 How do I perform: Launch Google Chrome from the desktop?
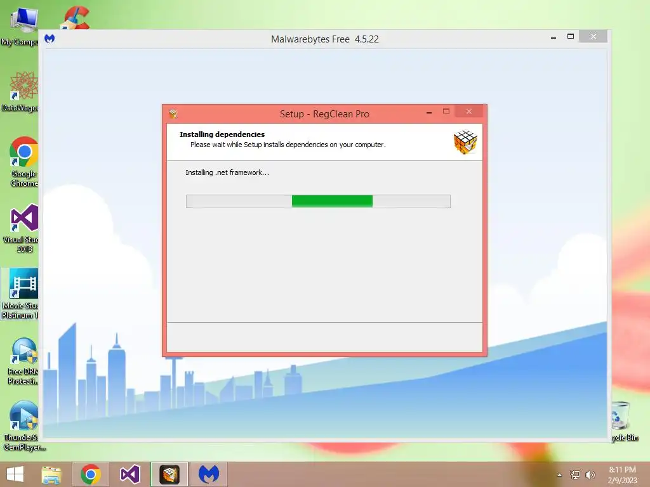coord(23,162)
